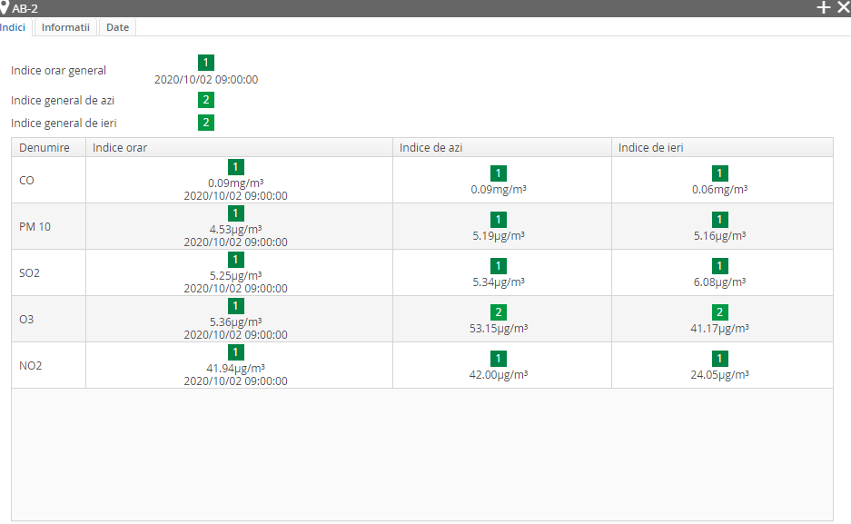Click CO today's index badge
This screenshot has height=524, width=851.
pos(499,173)
